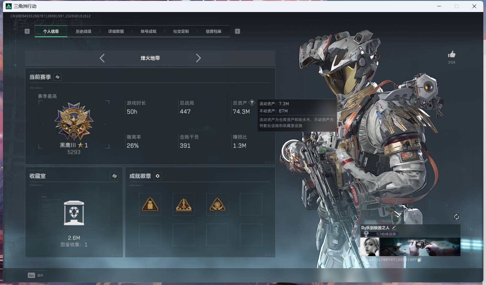Like the profile with thumbs-up icon
Image resolution: width=486 pixels, height=285 pixels.
click(x=452, y=54)
